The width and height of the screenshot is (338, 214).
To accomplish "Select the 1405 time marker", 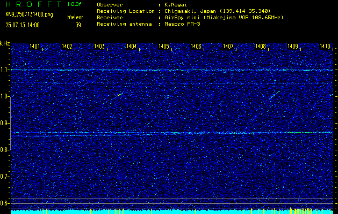I will pos(163,46).
